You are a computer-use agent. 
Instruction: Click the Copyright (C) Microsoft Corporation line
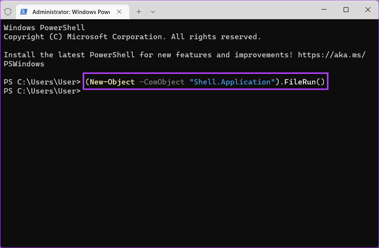click(132, 37)
